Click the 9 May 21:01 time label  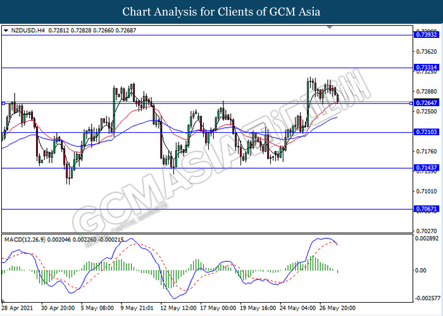(137, 308)
